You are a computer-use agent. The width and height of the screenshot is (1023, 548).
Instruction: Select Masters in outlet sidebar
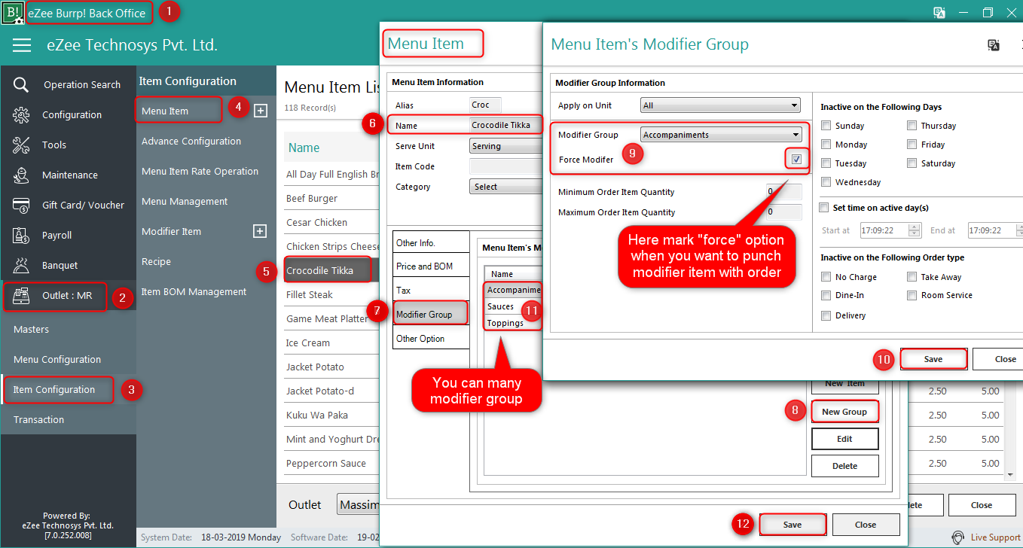tap(31, 329)
